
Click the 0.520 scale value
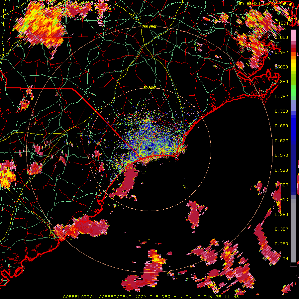281,170
